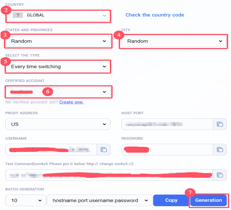
Task: Open the batch quantity 10 dropdown
Action: (x=26, y=200)
